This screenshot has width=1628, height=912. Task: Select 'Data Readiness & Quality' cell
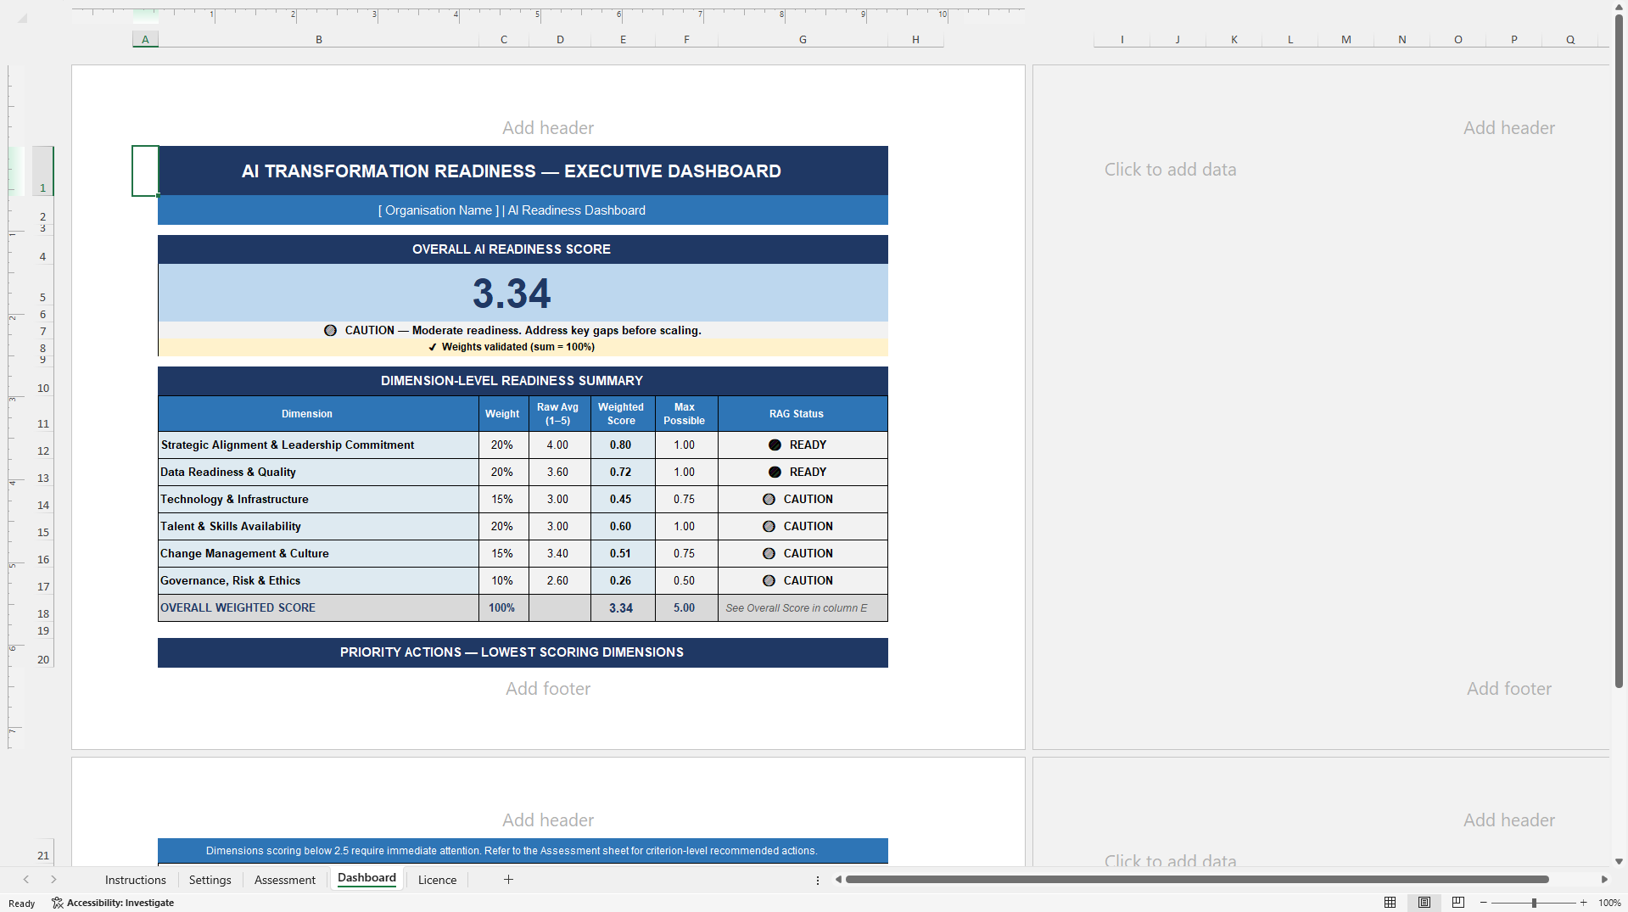(x=318, y=472)
